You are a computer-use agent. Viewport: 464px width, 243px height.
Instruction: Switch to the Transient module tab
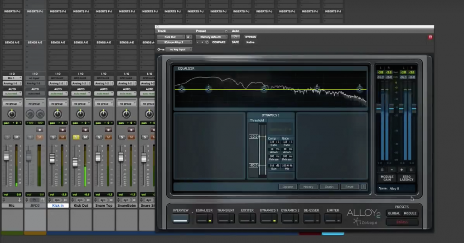pyautogui.click(x=226, y=219)
